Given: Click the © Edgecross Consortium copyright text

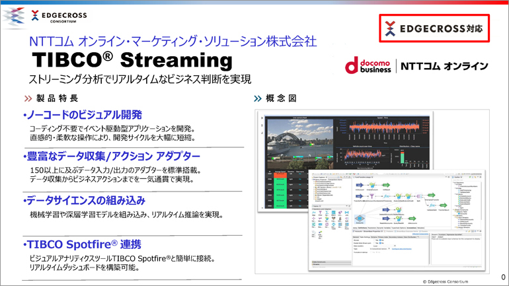Looking at the screenshot, I should click(446, 281).
